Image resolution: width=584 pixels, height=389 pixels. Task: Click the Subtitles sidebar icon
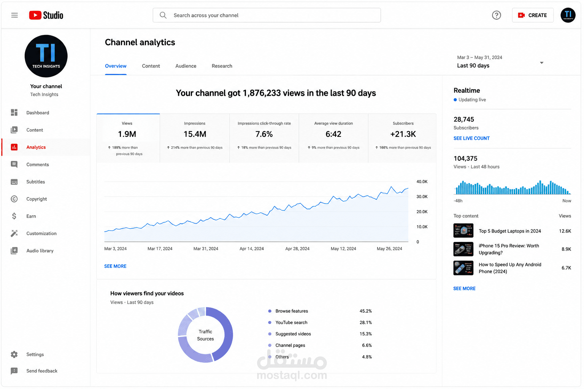pos(14,182)
